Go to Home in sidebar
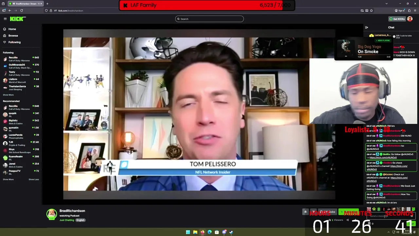The height and width of the screenshot is (236, 419). click(x=12, y=29)
